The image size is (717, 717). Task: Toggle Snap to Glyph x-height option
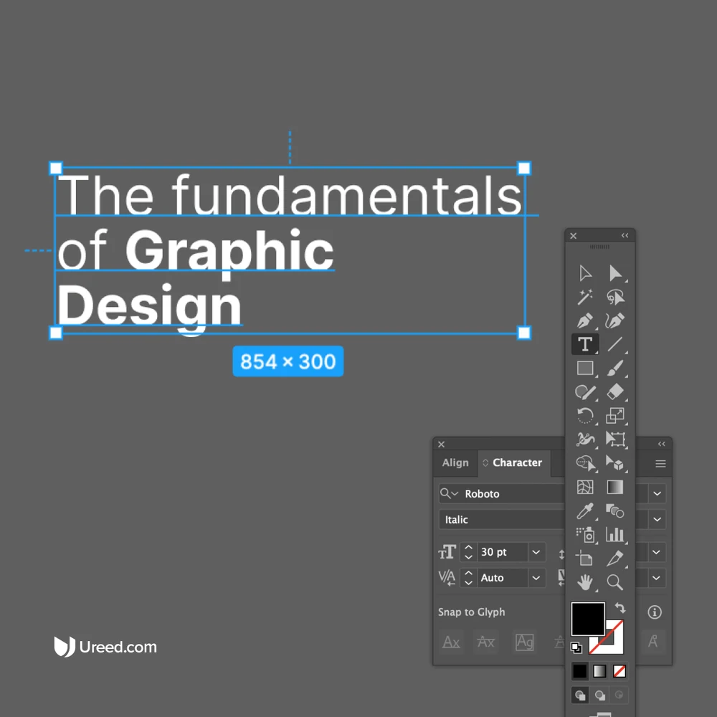485,642
